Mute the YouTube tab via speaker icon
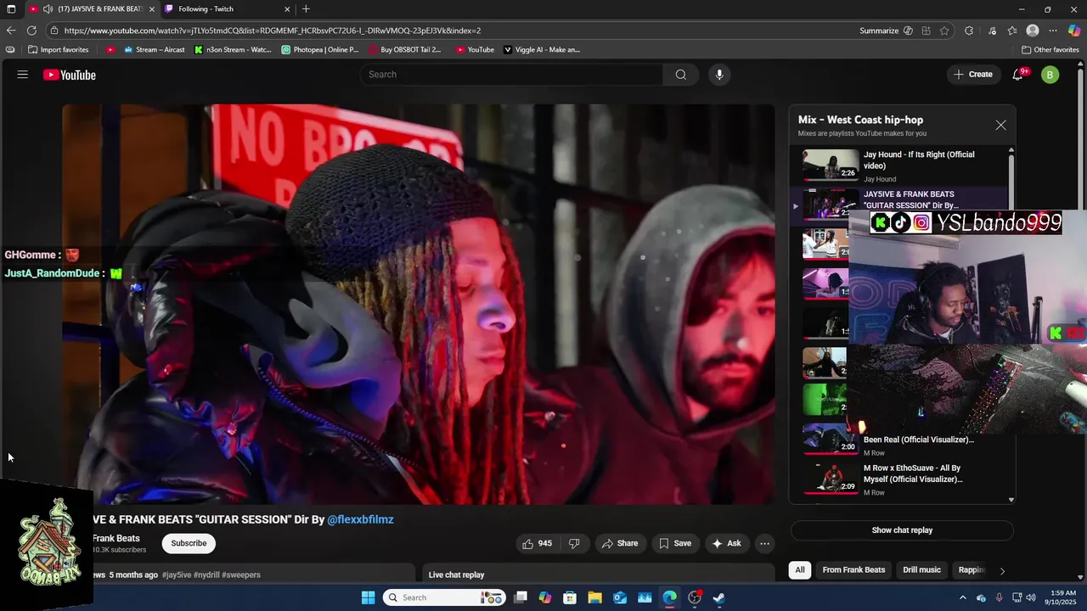 click(48, 9)
